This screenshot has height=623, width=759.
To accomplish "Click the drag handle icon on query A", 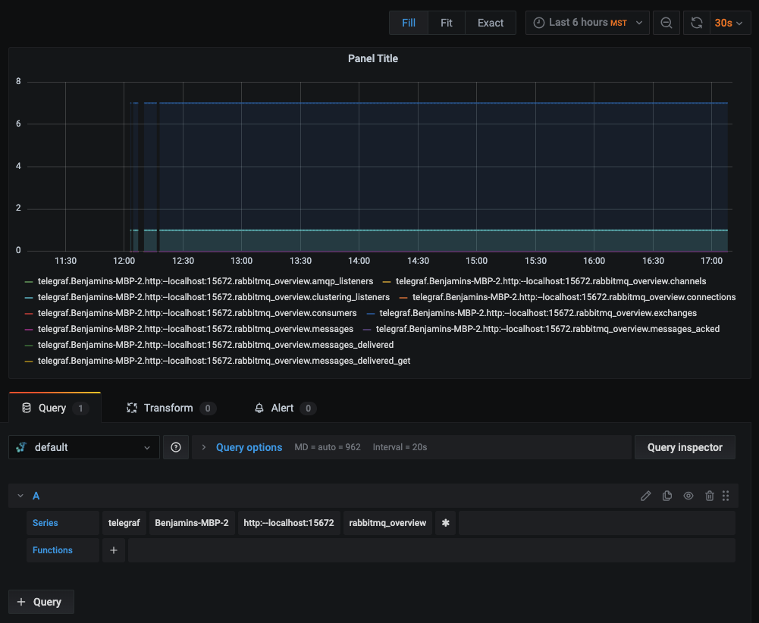I will coord(726,496).
